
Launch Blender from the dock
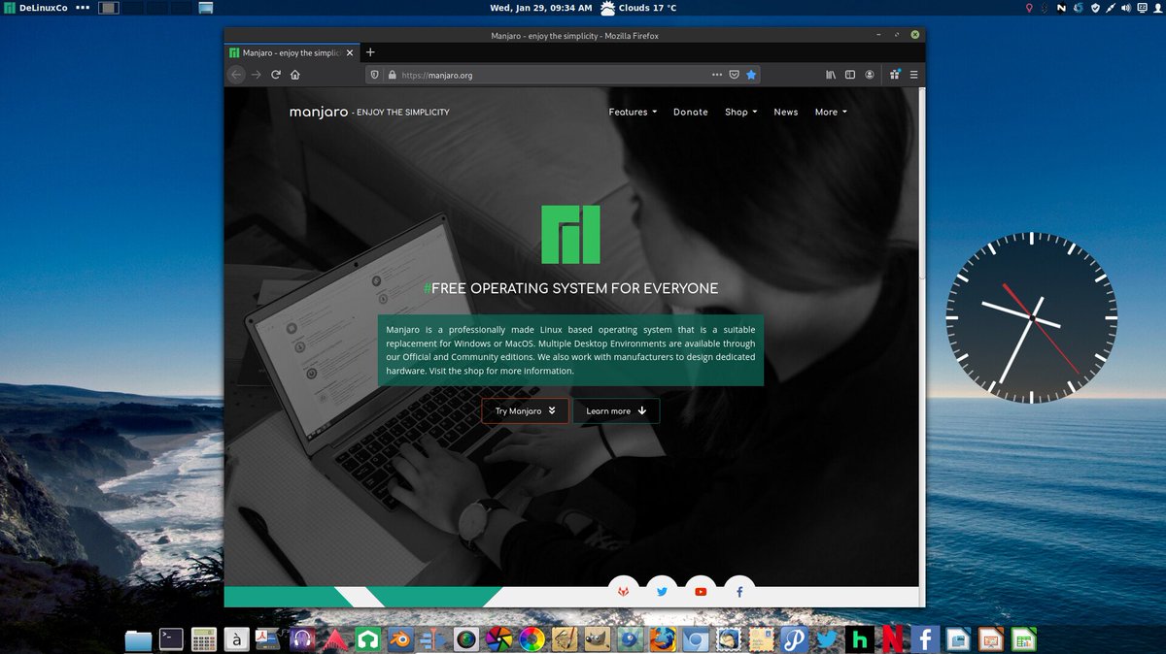tap(400, 638)
